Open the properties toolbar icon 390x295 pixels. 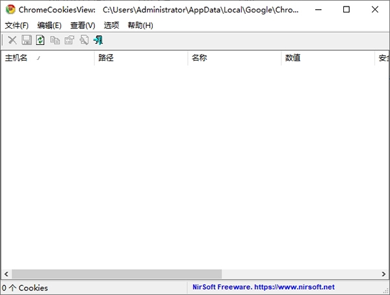[x=70, y=40]
